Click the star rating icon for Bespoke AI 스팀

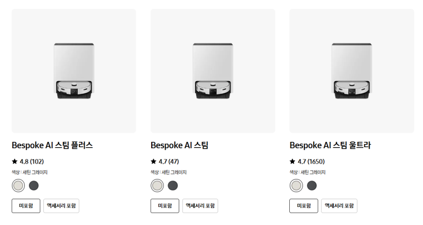coord(153,161)
